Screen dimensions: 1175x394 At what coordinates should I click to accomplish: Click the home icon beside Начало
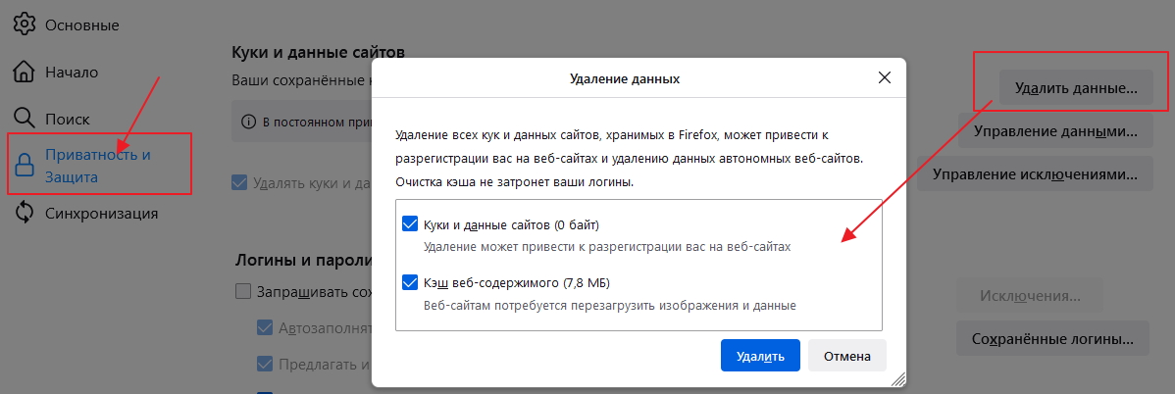click(x=25, y=72)
